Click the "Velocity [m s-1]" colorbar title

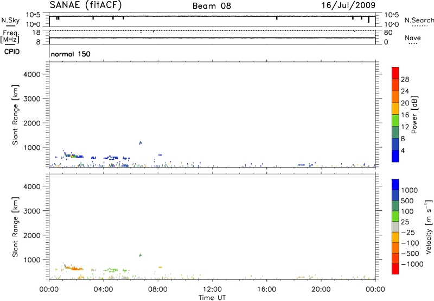429,227
